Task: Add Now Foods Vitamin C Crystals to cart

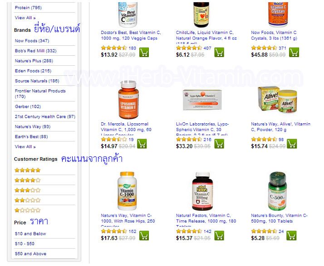Action: pos(294,52)
